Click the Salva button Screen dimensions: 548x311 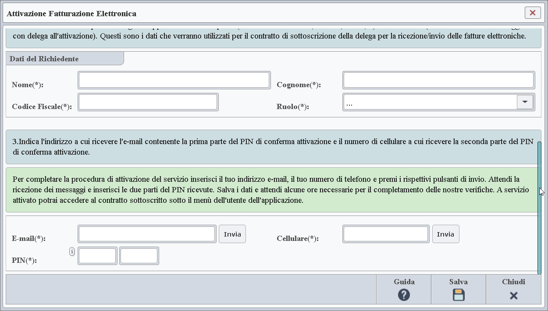[x=458, y=289]
